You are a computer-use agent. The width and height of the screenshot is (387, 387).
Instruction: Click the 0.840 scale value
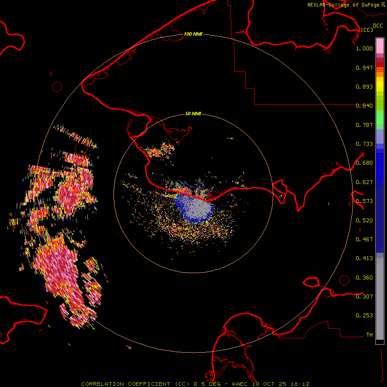coord(364,106)
